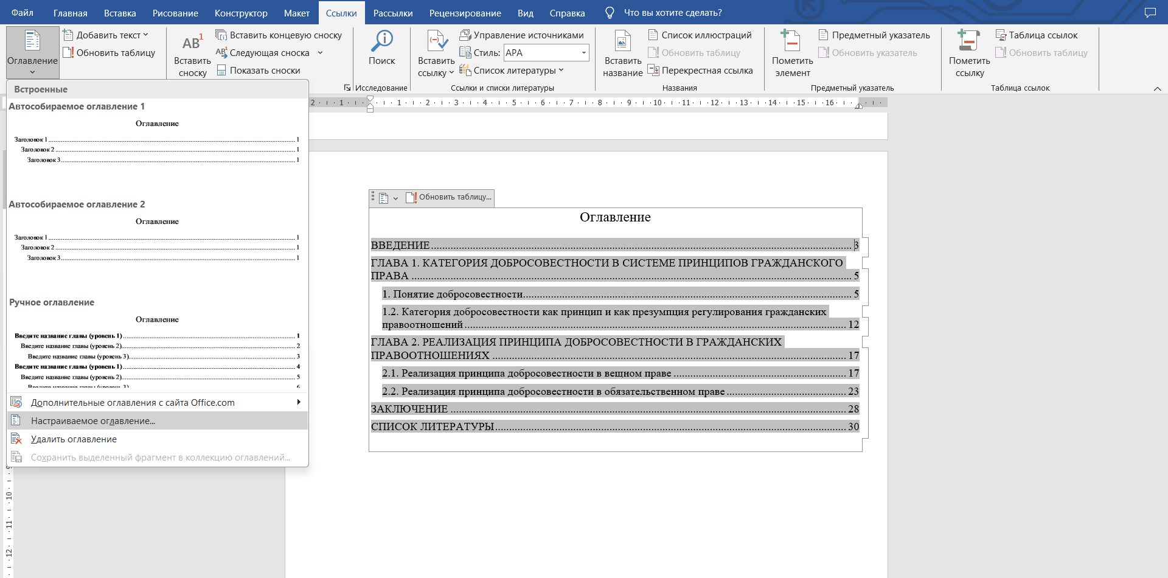1168x578 pixels.
Task: Switch to the Рассылки tab
Action: (x=393, y=13)
